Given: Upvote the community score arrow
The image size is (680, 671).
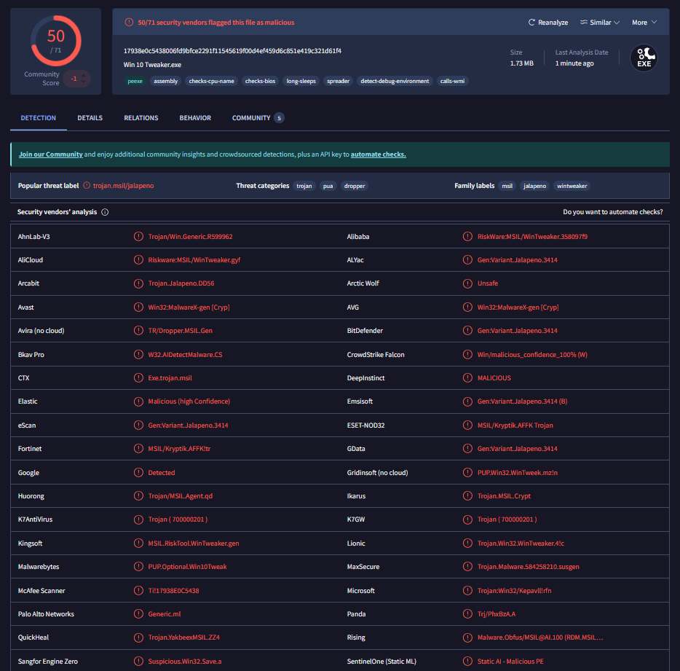Looking at the screenshot, I should click(84, 76).
